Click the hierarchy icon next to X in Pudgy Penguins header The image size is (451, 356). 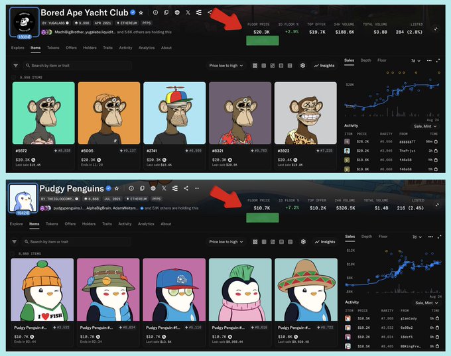coord(175,188)
